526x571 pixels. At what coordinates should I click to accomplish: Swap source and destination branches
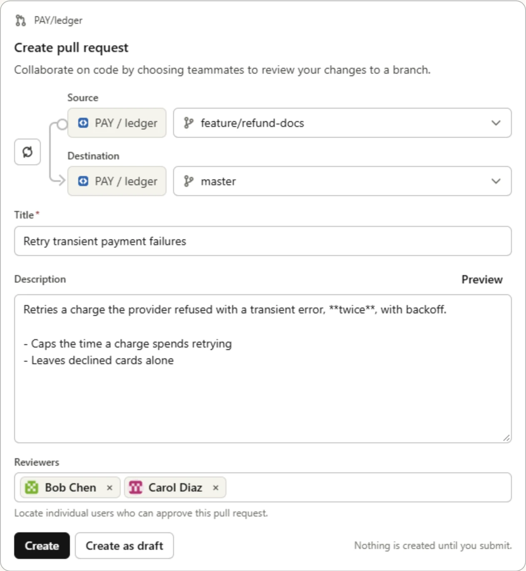[x=27, y=152]
